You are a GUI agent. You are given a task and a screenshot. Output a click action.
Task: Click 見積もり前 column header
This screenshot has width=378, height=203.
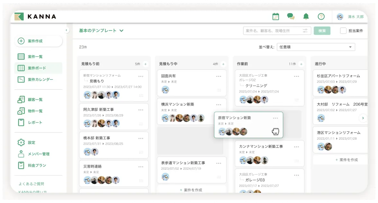click(x=90, y=64)
